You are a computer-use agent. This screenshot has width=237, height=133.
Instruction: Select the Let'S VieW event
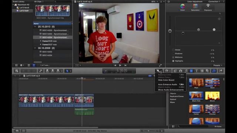[24, 11]
